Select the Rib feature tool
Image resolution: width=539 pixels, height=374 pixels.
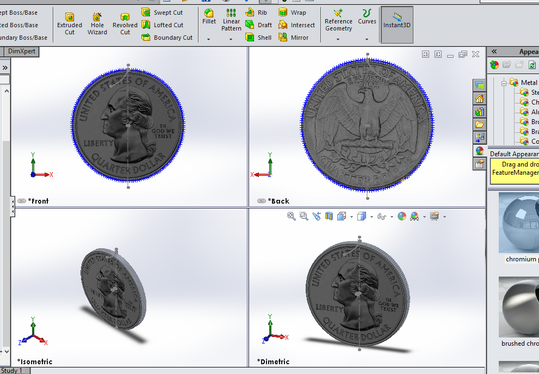[x=256, y=13]
